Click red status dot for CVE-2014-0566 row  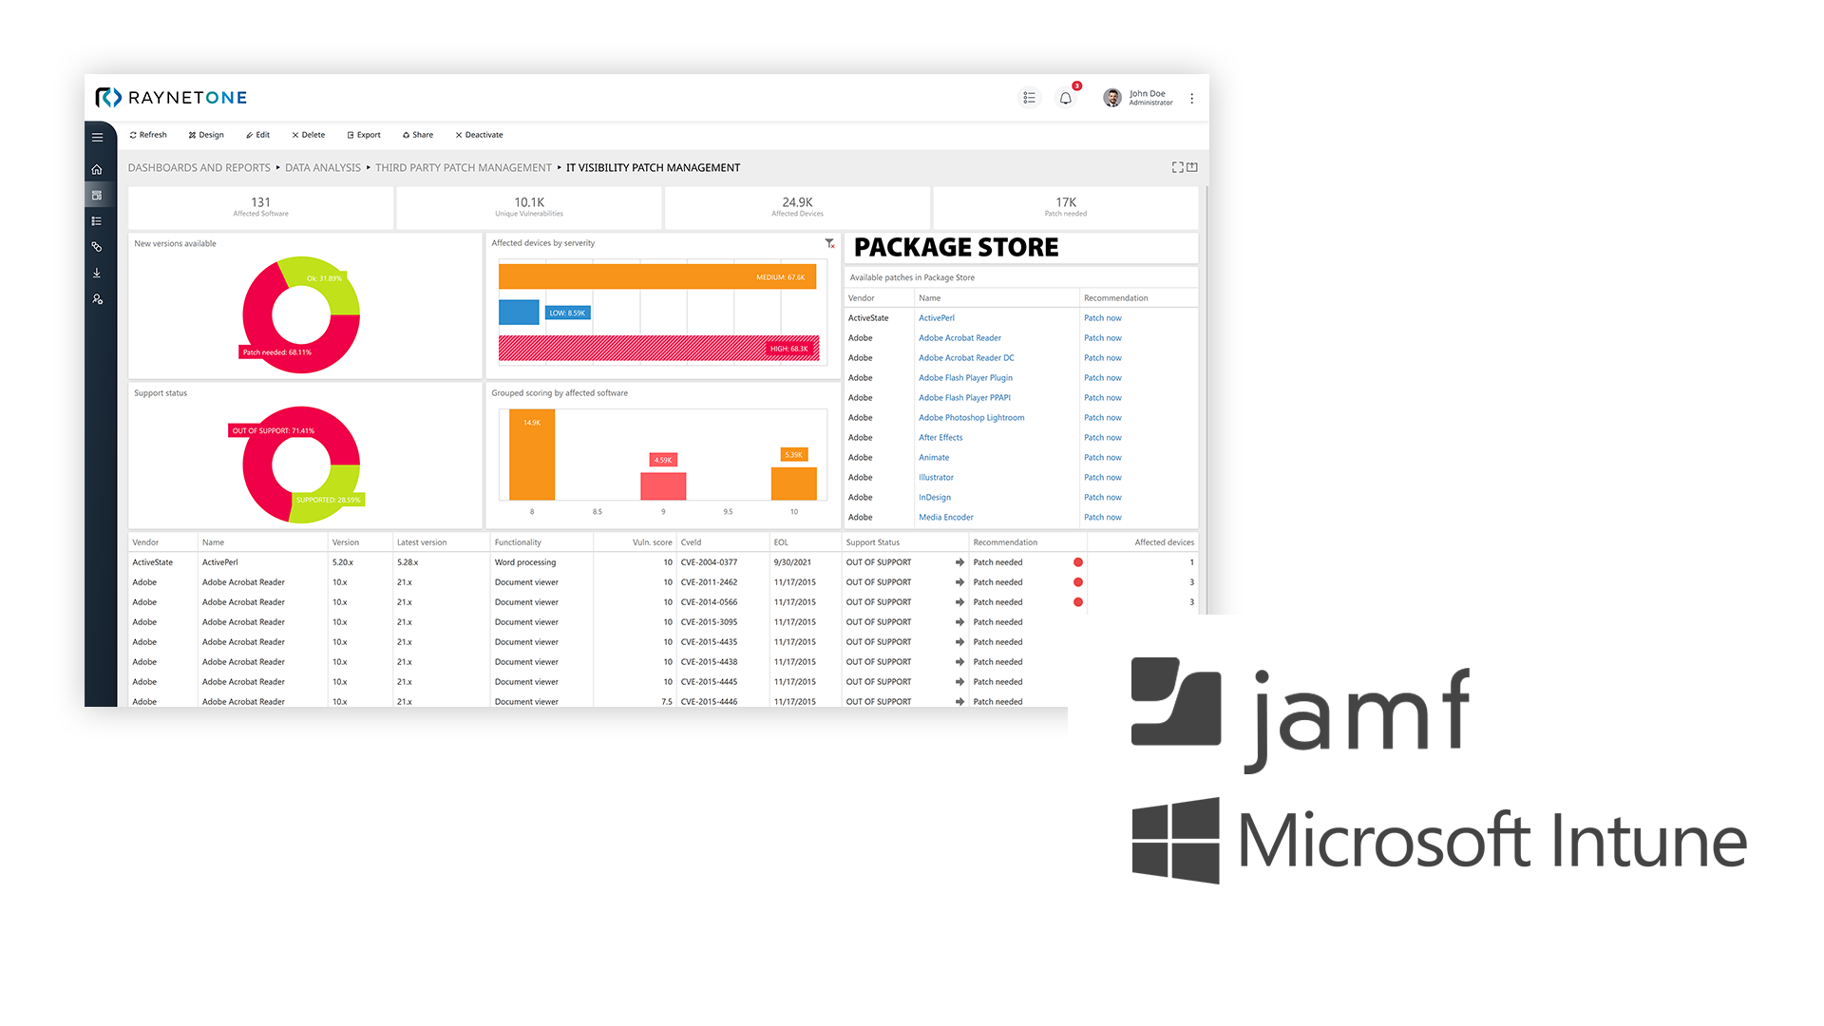1078,602
